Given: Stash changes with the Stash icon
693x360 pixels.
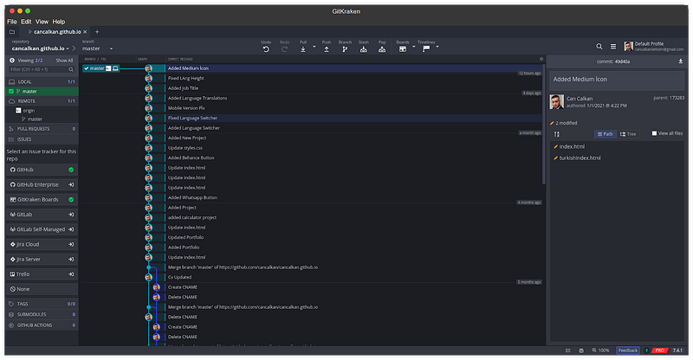Looking at the screenshot, I should coord(363,49).
